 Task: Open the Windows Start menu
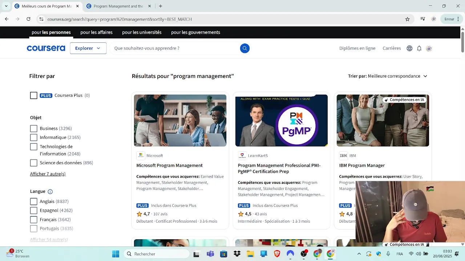point(116,254)
